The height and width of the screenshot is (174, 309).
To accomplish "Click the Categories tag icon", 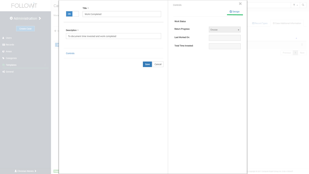I will pos(3,58).
